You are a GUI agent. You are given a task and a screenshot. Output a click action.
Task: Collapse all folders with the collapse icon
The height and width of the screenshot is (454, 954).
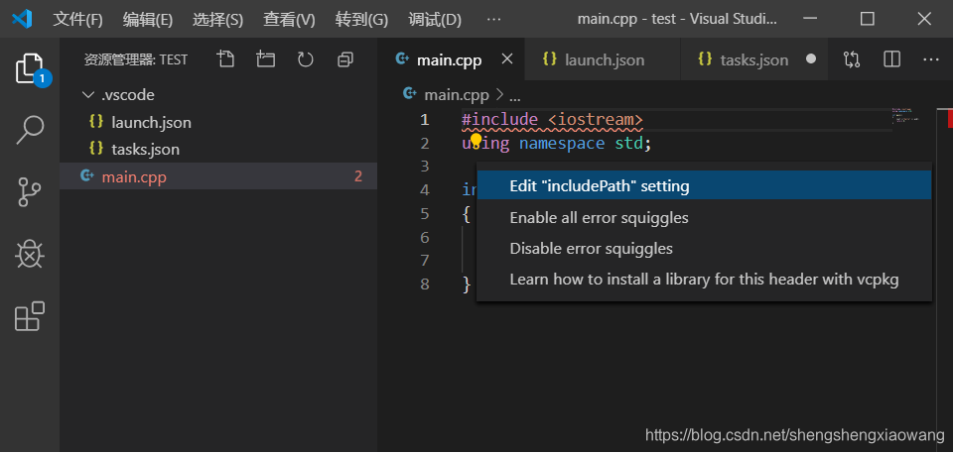pos(345,59)
